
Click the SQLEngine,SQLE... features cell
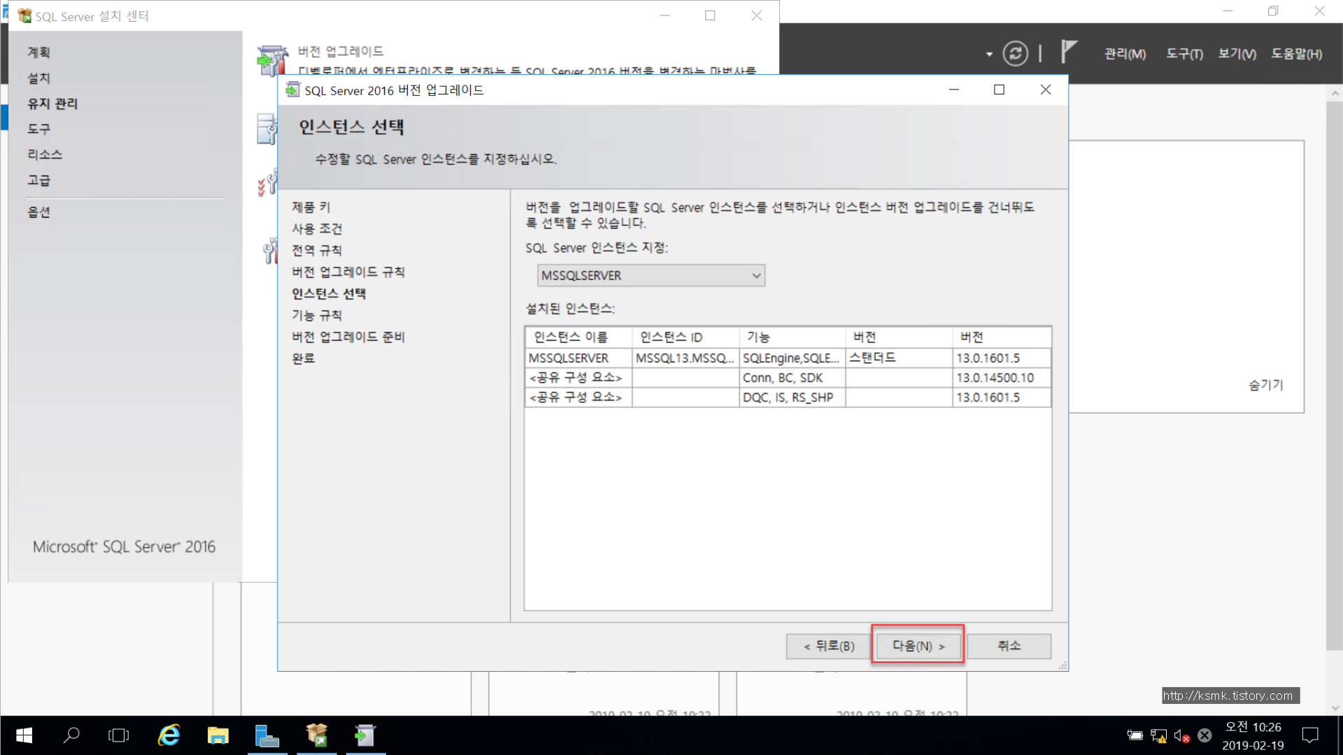793,358
